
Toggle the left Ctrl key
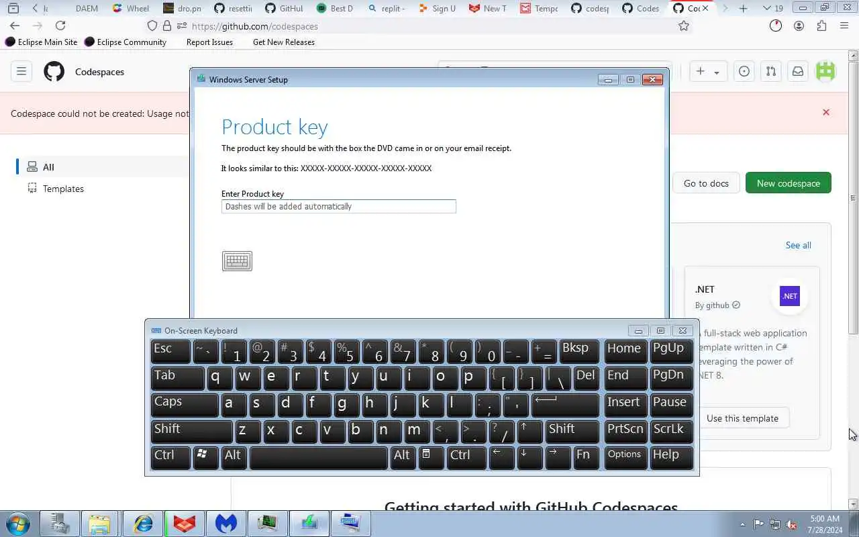171,457
